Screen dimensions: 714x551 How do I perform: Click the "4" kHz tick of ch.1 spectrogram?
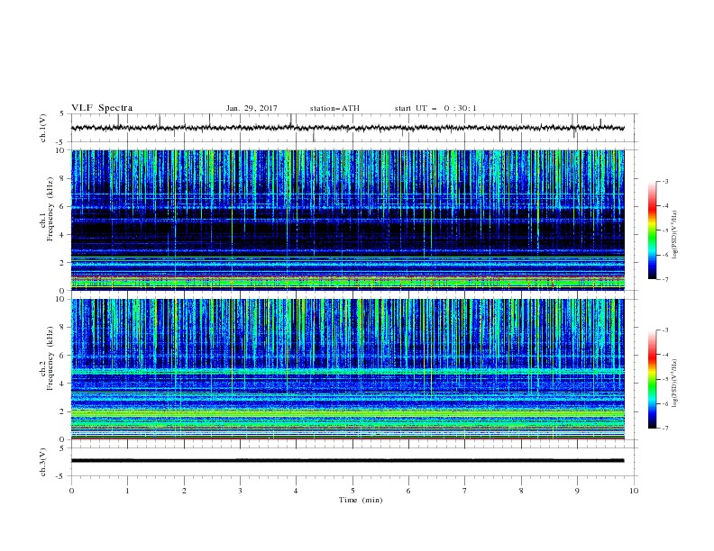[x=63, y=235]
